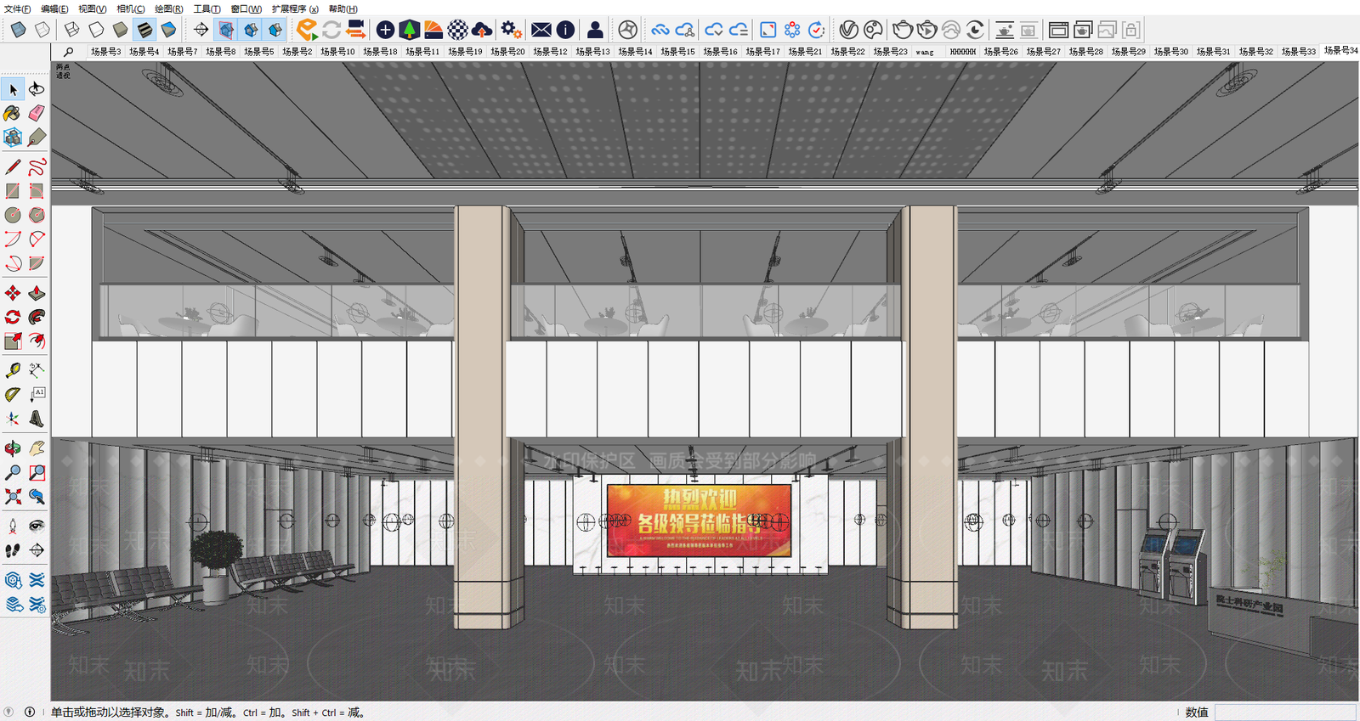1360x721 pixels.
Task: Switch to scene tab 场景号34
Action: coord(1340,51)
